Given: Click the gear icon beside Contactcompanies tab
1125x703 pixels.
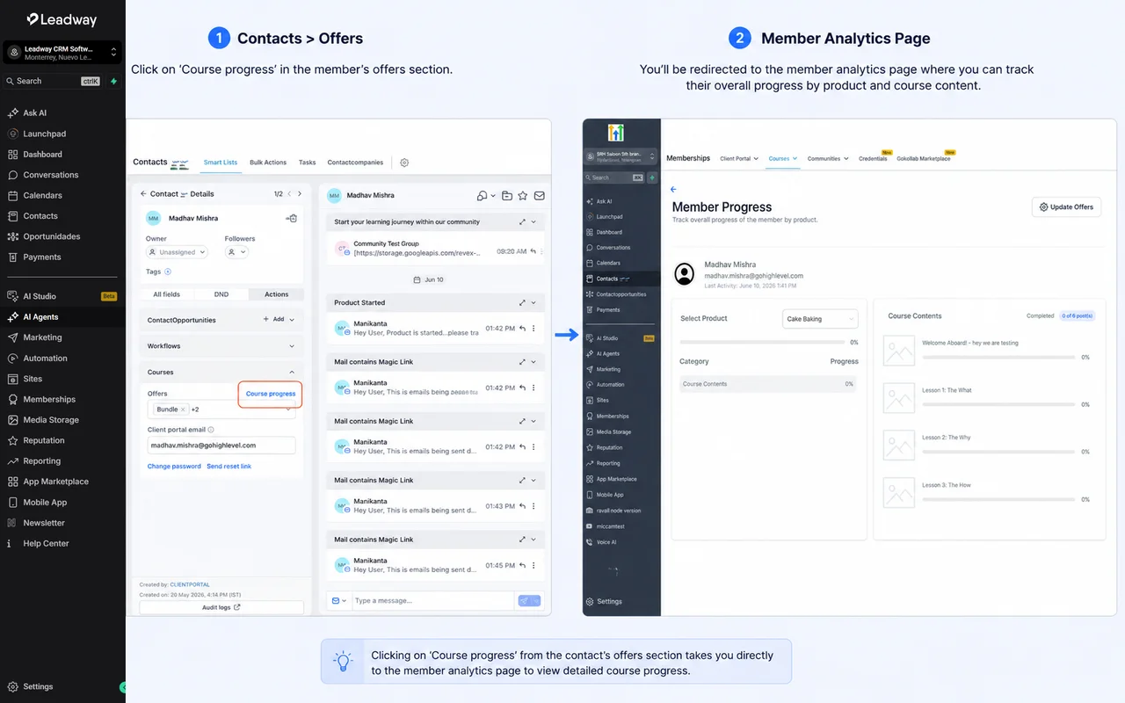Looking at the screenshot, I should click(x=404, y=163).
